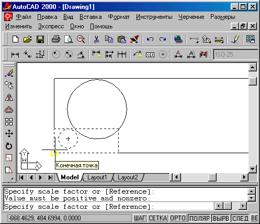Image resolution: width=260 pixels, height=224 pixels.
Task: Select the Array tool icon
Action: (x=9, y=122)
